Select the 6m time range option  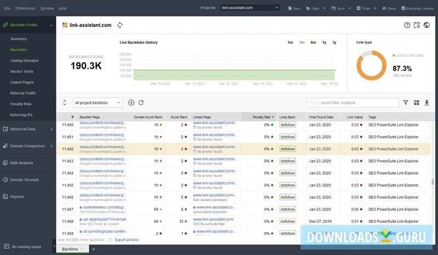[313, 43]
